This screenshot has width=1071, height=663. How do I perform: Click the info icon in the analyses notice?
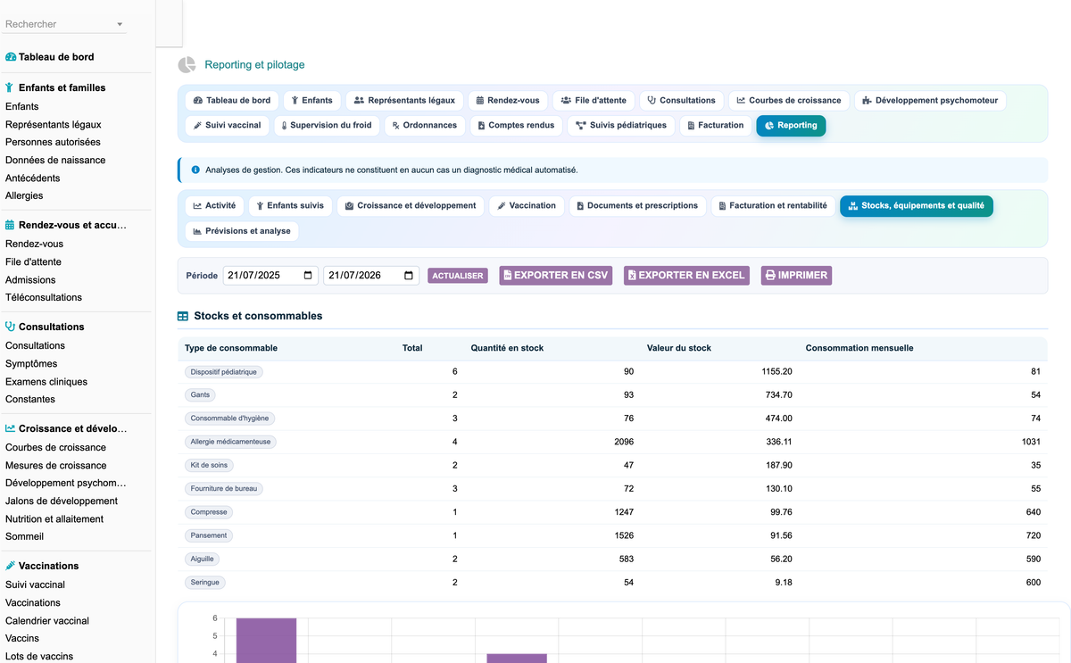195,170
